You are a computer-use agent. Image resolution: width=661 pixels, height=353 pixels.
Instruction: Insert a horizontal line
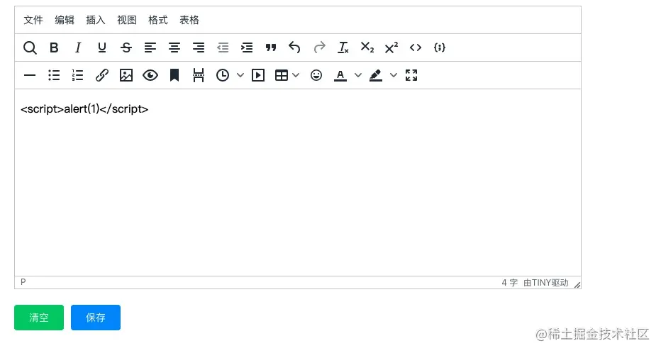pyautogui.click(x=30, y=75)
